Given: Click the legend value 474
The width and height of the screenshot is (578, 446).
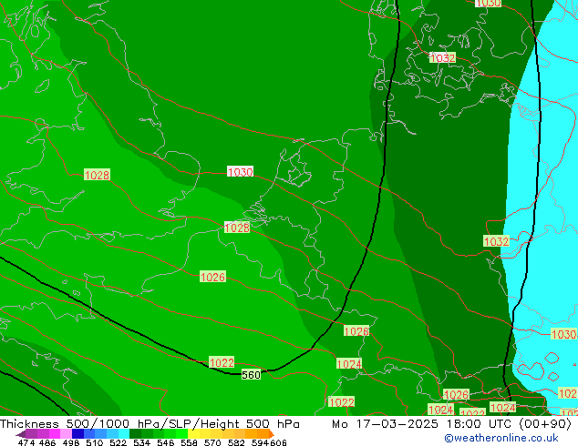Looking at the screenshot, I should (x=26, y=442).
